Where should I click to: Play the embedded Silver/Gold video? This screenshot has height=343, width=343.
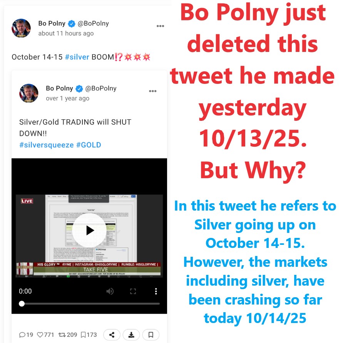89,230
